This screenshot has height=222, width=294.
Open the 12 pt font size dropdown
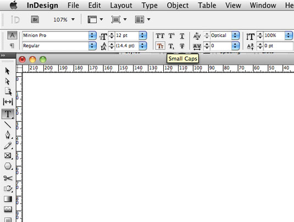click(142, 35)
